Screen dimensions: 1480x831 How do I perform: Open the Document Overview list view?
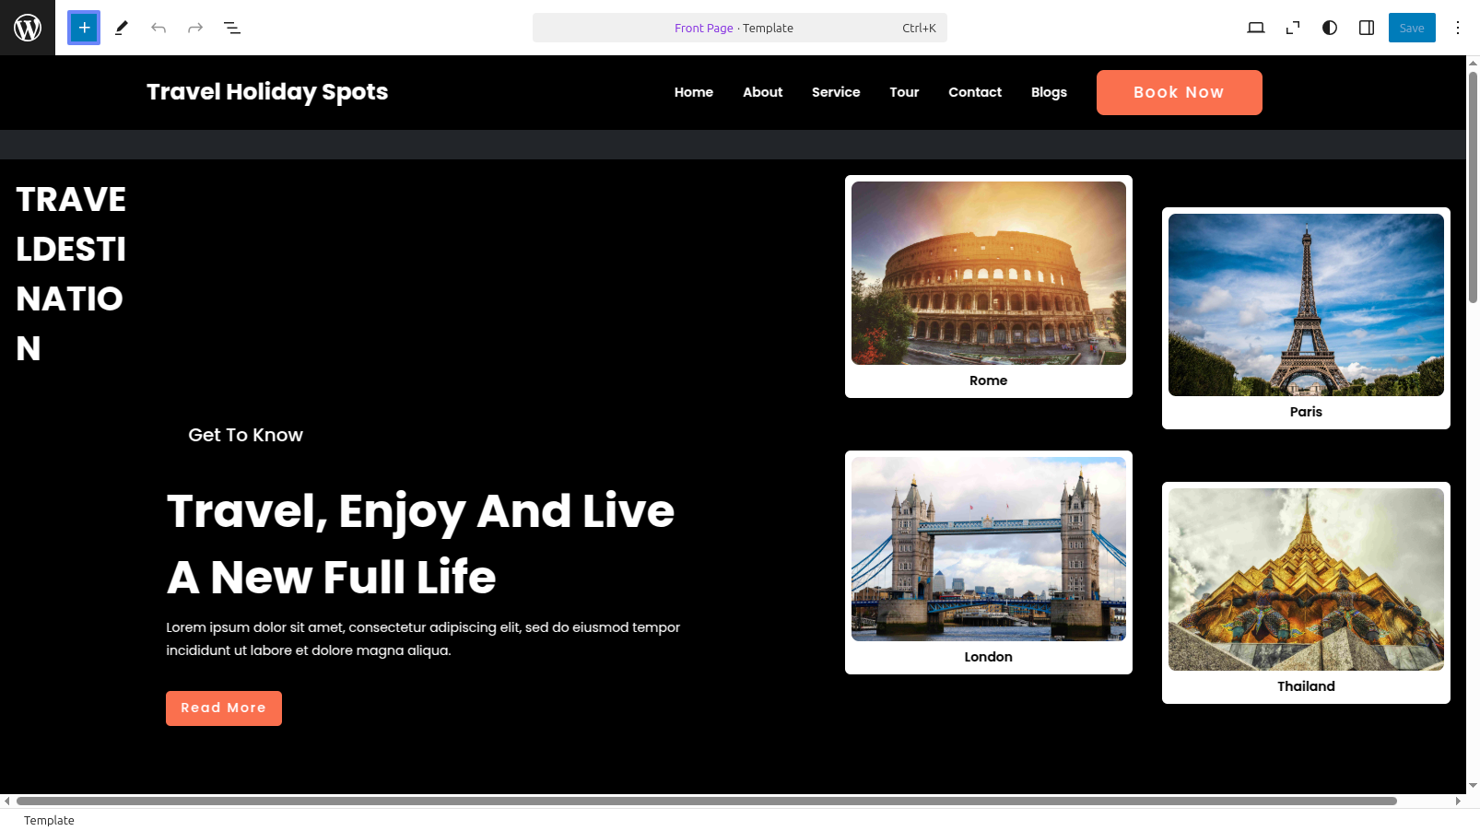(x=232, y=28)
